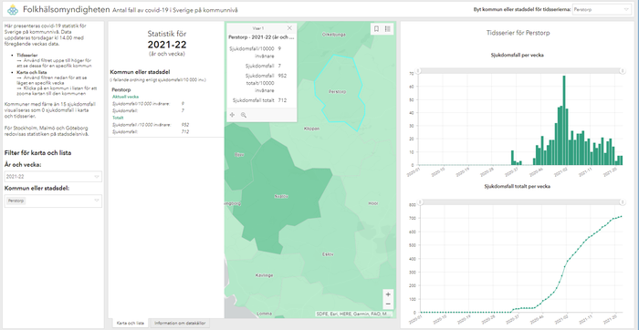The width and height of the screenshot is (639, 330).
Task: Click the right handle of cumulative chart range slider
Action: (x=623, y=201)
